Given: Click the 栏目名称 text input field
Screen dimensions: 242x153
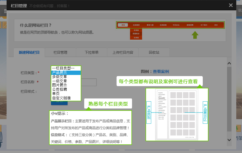Looking at the screenshot, I should 89,82.
